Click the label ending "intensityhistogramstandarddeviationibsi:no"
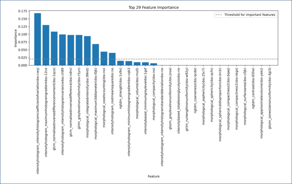292x184 pixels. coord(162,117)
